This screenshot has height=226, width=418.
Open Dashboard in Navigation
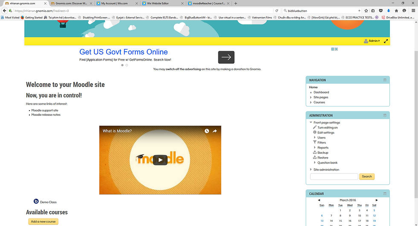coord(321,92)
